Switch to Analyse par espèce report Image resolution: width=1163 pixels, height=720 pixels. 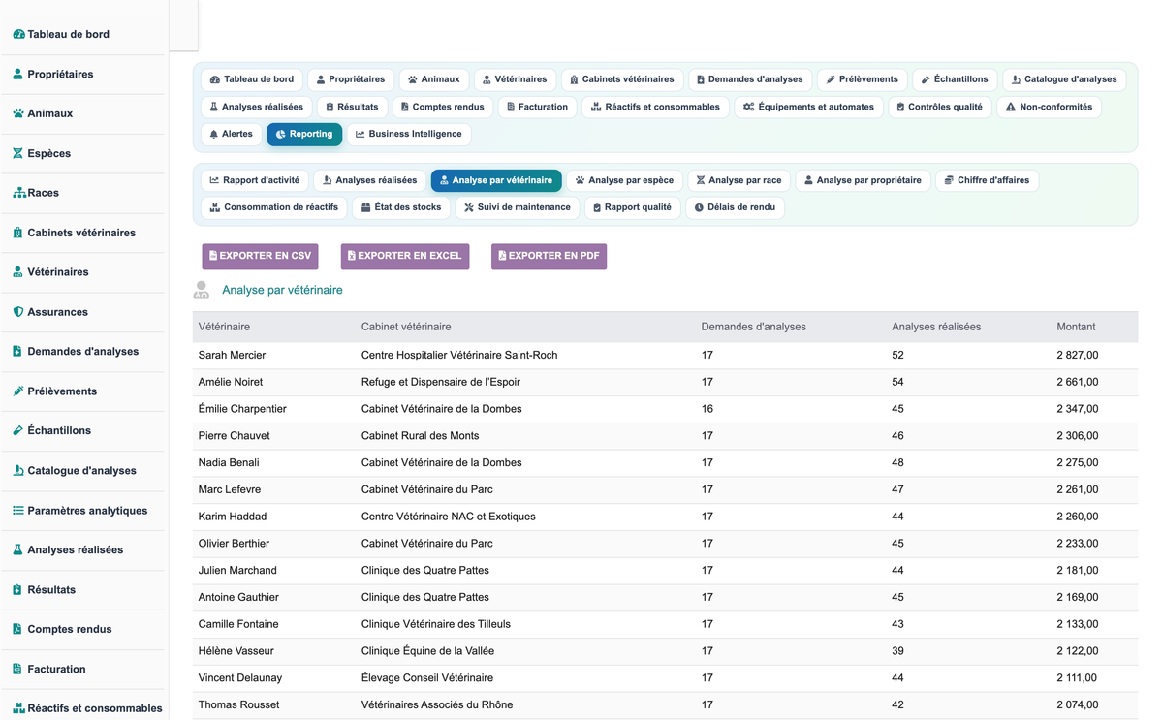click(624, 180)
